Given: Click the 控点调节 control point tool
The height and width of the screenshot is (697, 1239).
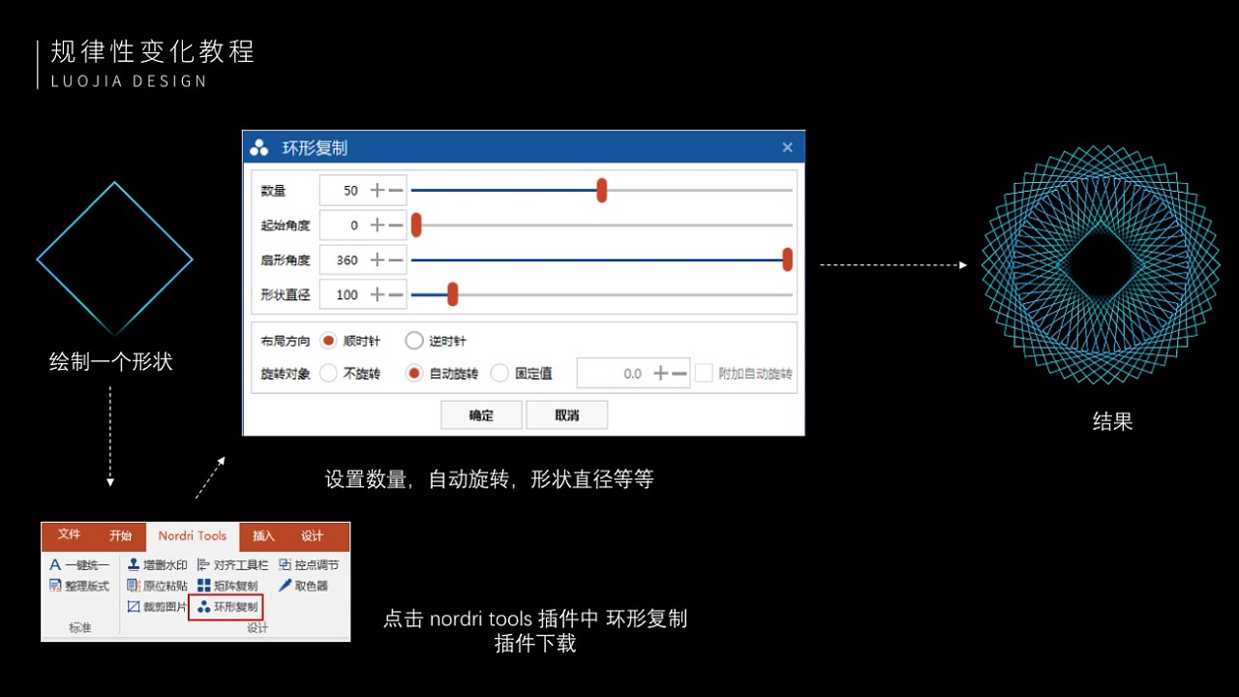Looking at the screenshot, I should pyautogui.click(x=309, y=564).
